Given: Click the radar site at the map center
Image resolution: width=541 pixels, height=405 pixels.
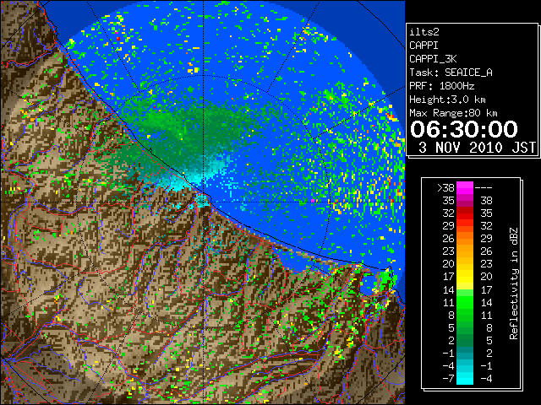Looking at the screenshot, I should (203, 202).
